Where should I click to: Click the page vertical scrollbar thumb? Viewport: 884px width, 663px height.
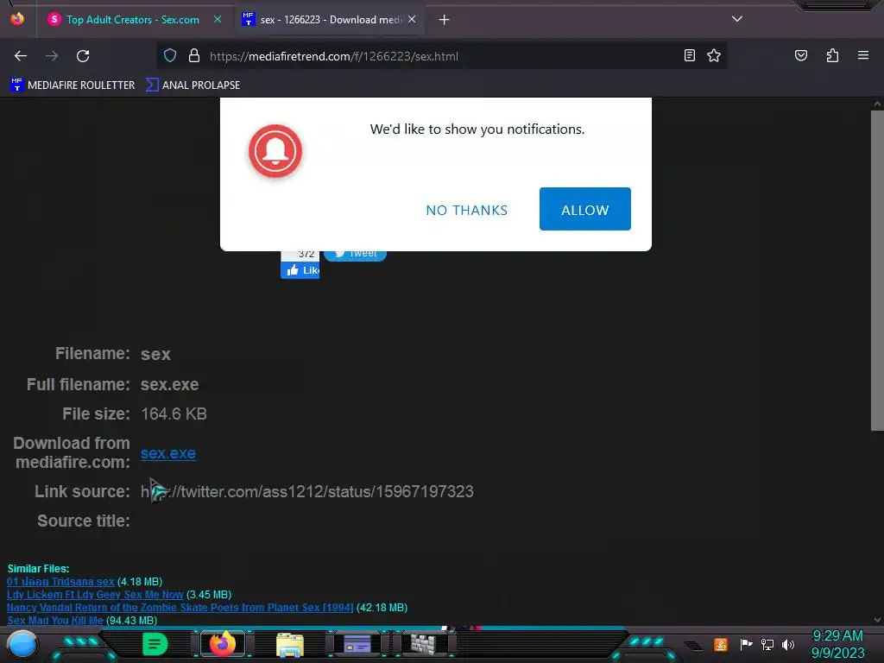(x=877, y=270)
